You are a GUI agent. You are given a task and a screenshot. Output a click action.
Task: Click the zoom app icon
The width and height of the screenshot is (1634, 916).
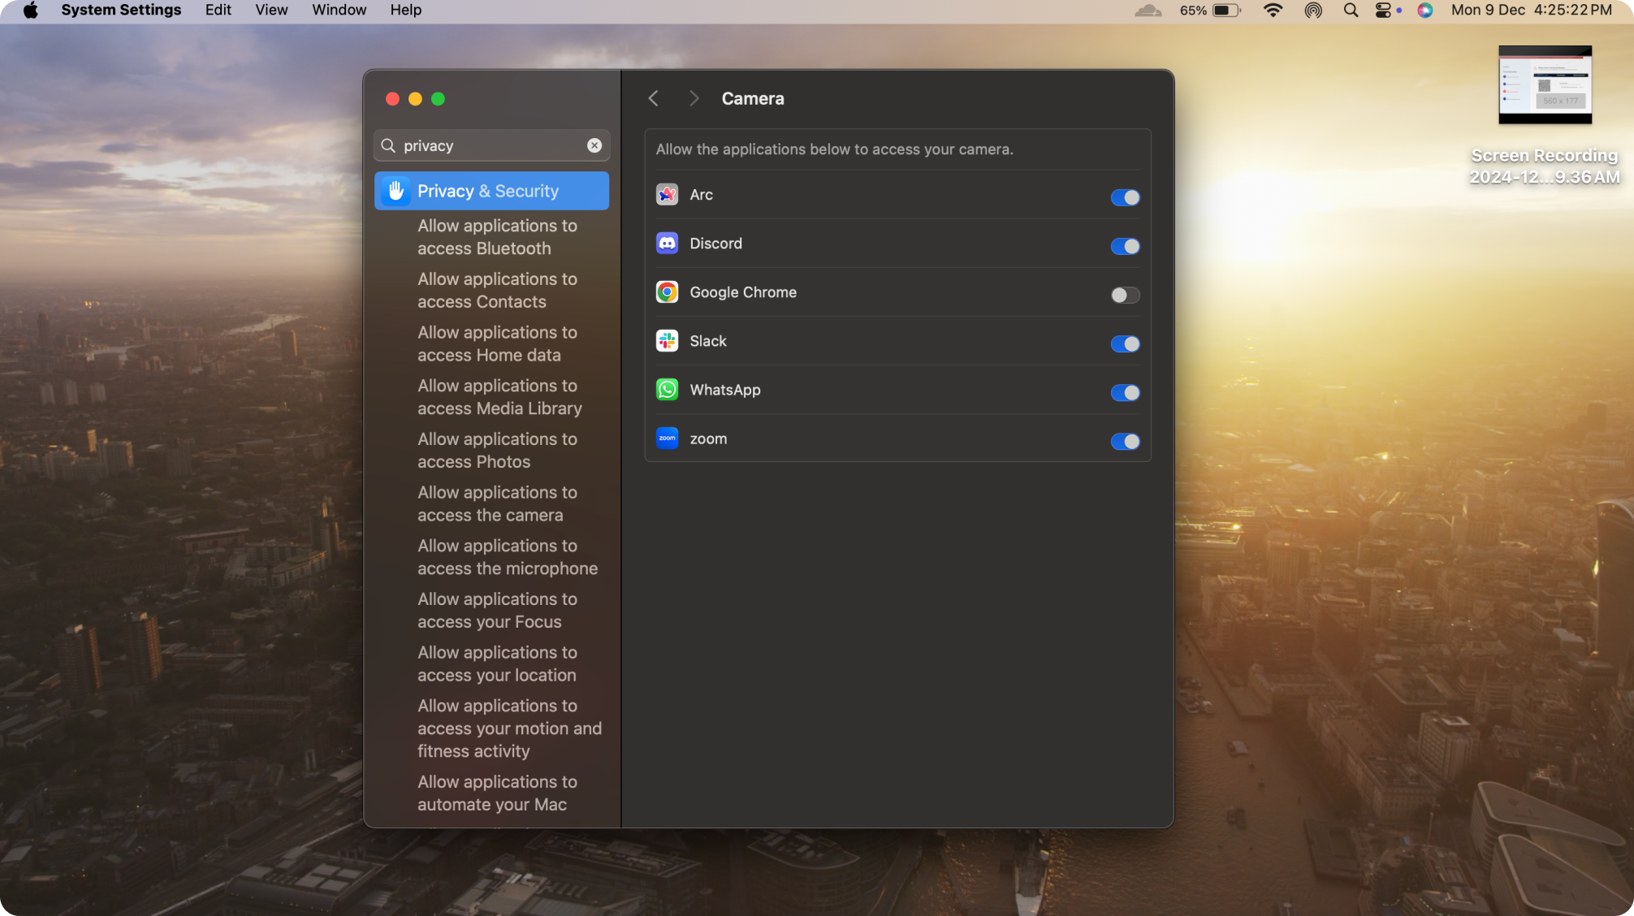click(667, 439)
